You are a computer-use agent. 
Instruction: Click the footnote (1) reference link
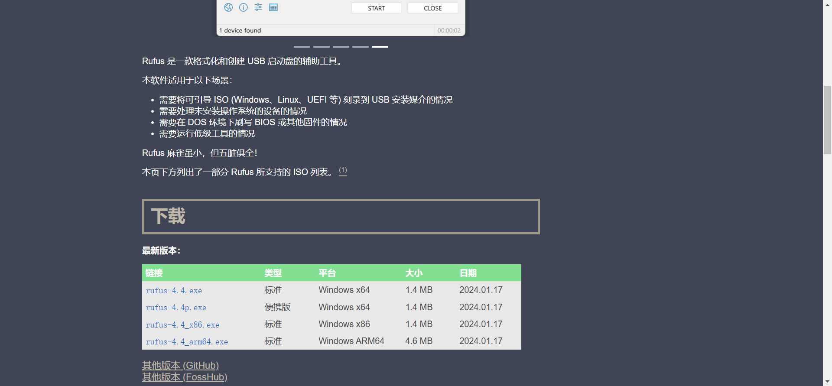(x=343, y=170)
